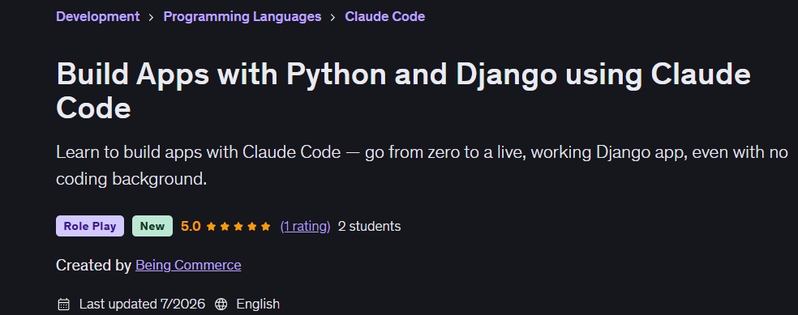Click the Role Play badge
Screen dimensions: 798x315
pyautogui.click(x=90, y=226)
